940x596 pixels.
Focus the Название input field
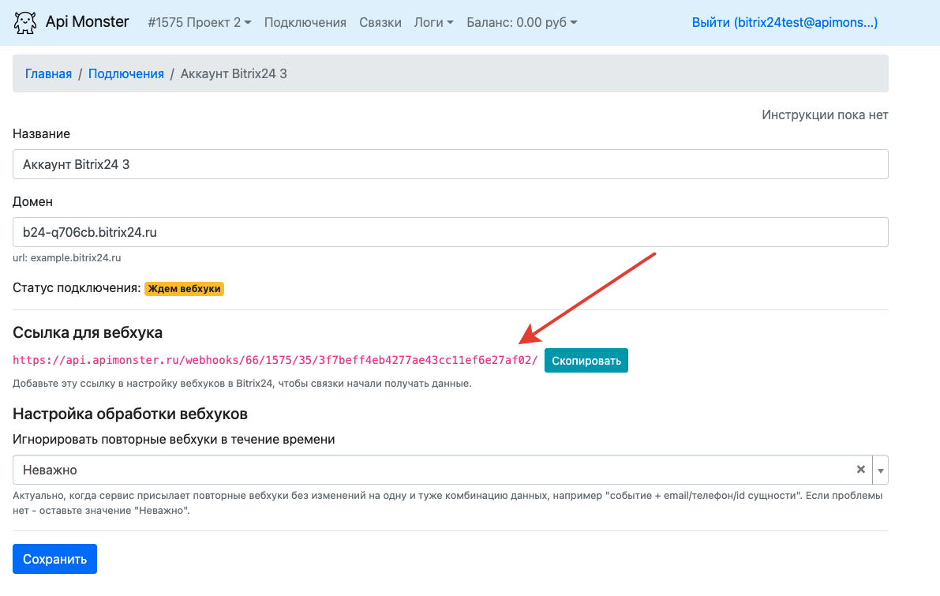(450, 164)
